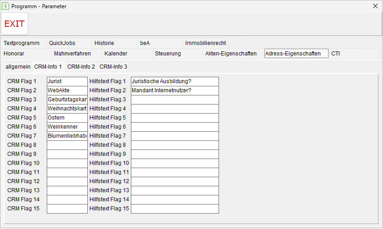Screen dimensions: 383x229
Task: Click the empty Hilfstext Flag 9 field
Action: (175, 154)
